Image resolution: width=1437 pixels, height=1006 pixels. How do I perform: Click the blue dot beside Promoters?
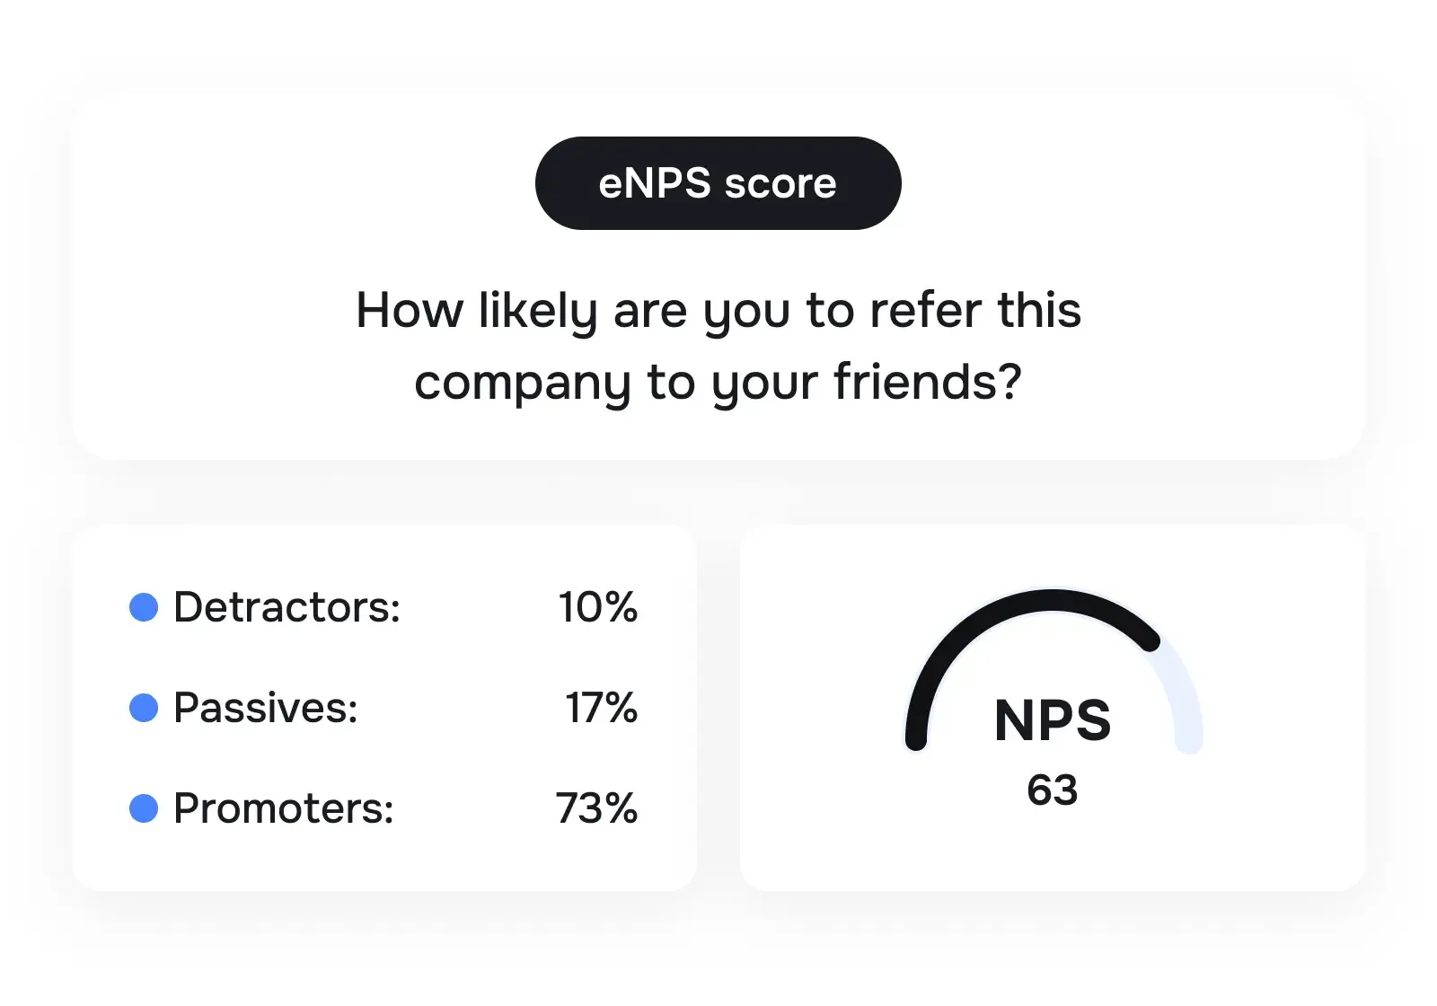144,808
